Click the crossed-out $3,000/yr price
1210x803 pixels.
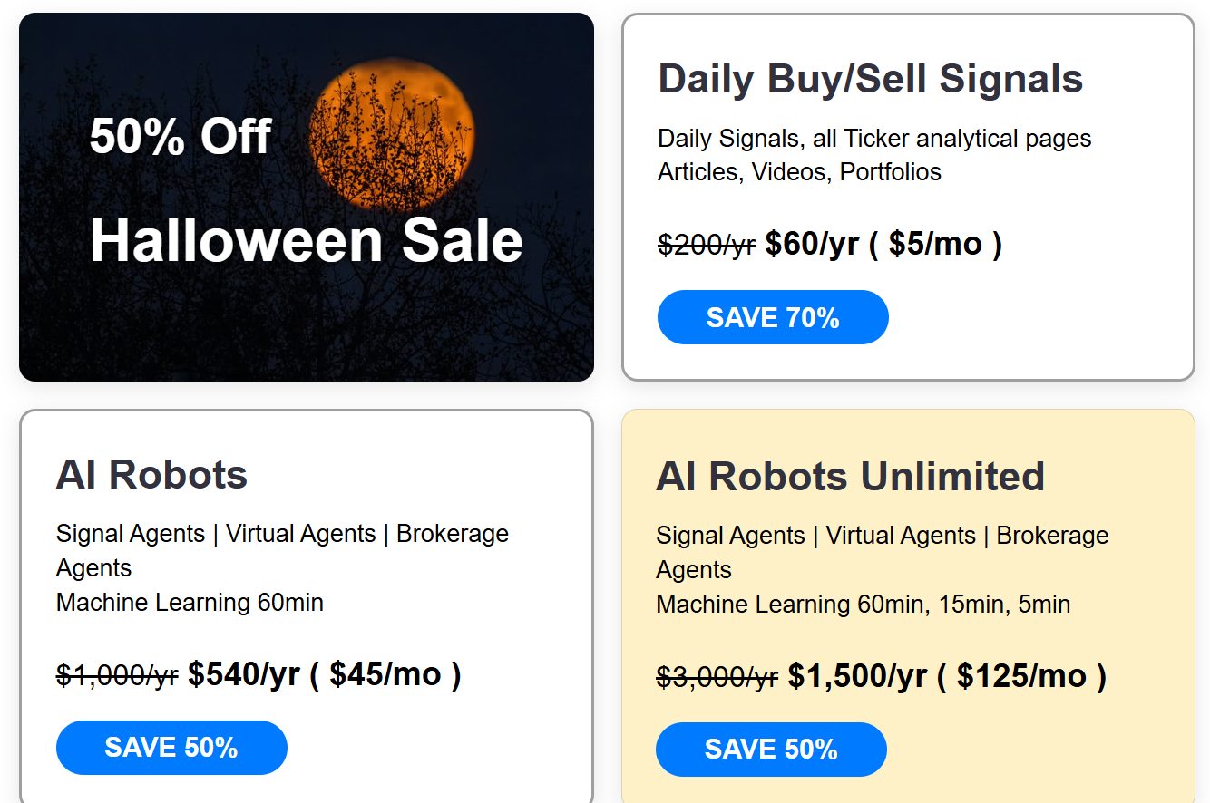(717, 677)
